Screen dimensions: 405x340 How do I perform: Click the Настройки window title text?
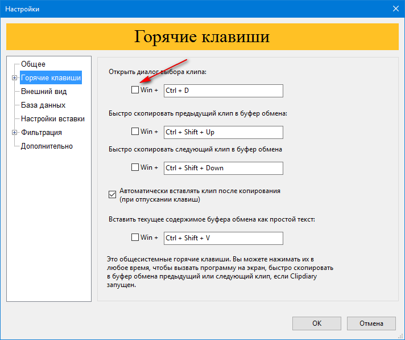[x=22, y=9]
